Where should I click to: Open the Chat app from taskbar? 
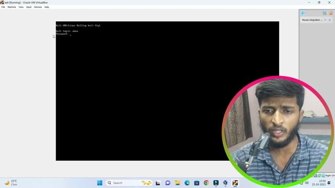[167, 183]
